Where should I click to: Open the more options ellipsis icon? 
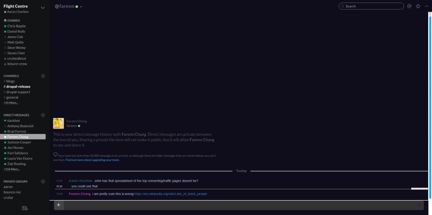point(427,6)
